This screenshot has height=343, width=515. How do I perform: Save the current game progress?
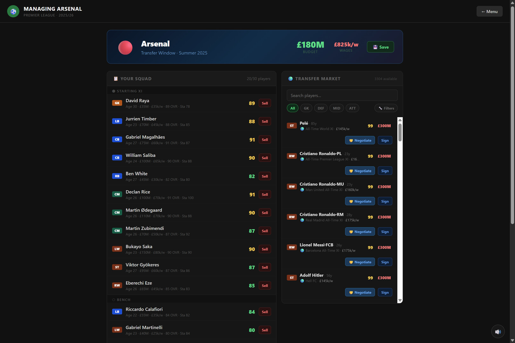pos(380,47)
